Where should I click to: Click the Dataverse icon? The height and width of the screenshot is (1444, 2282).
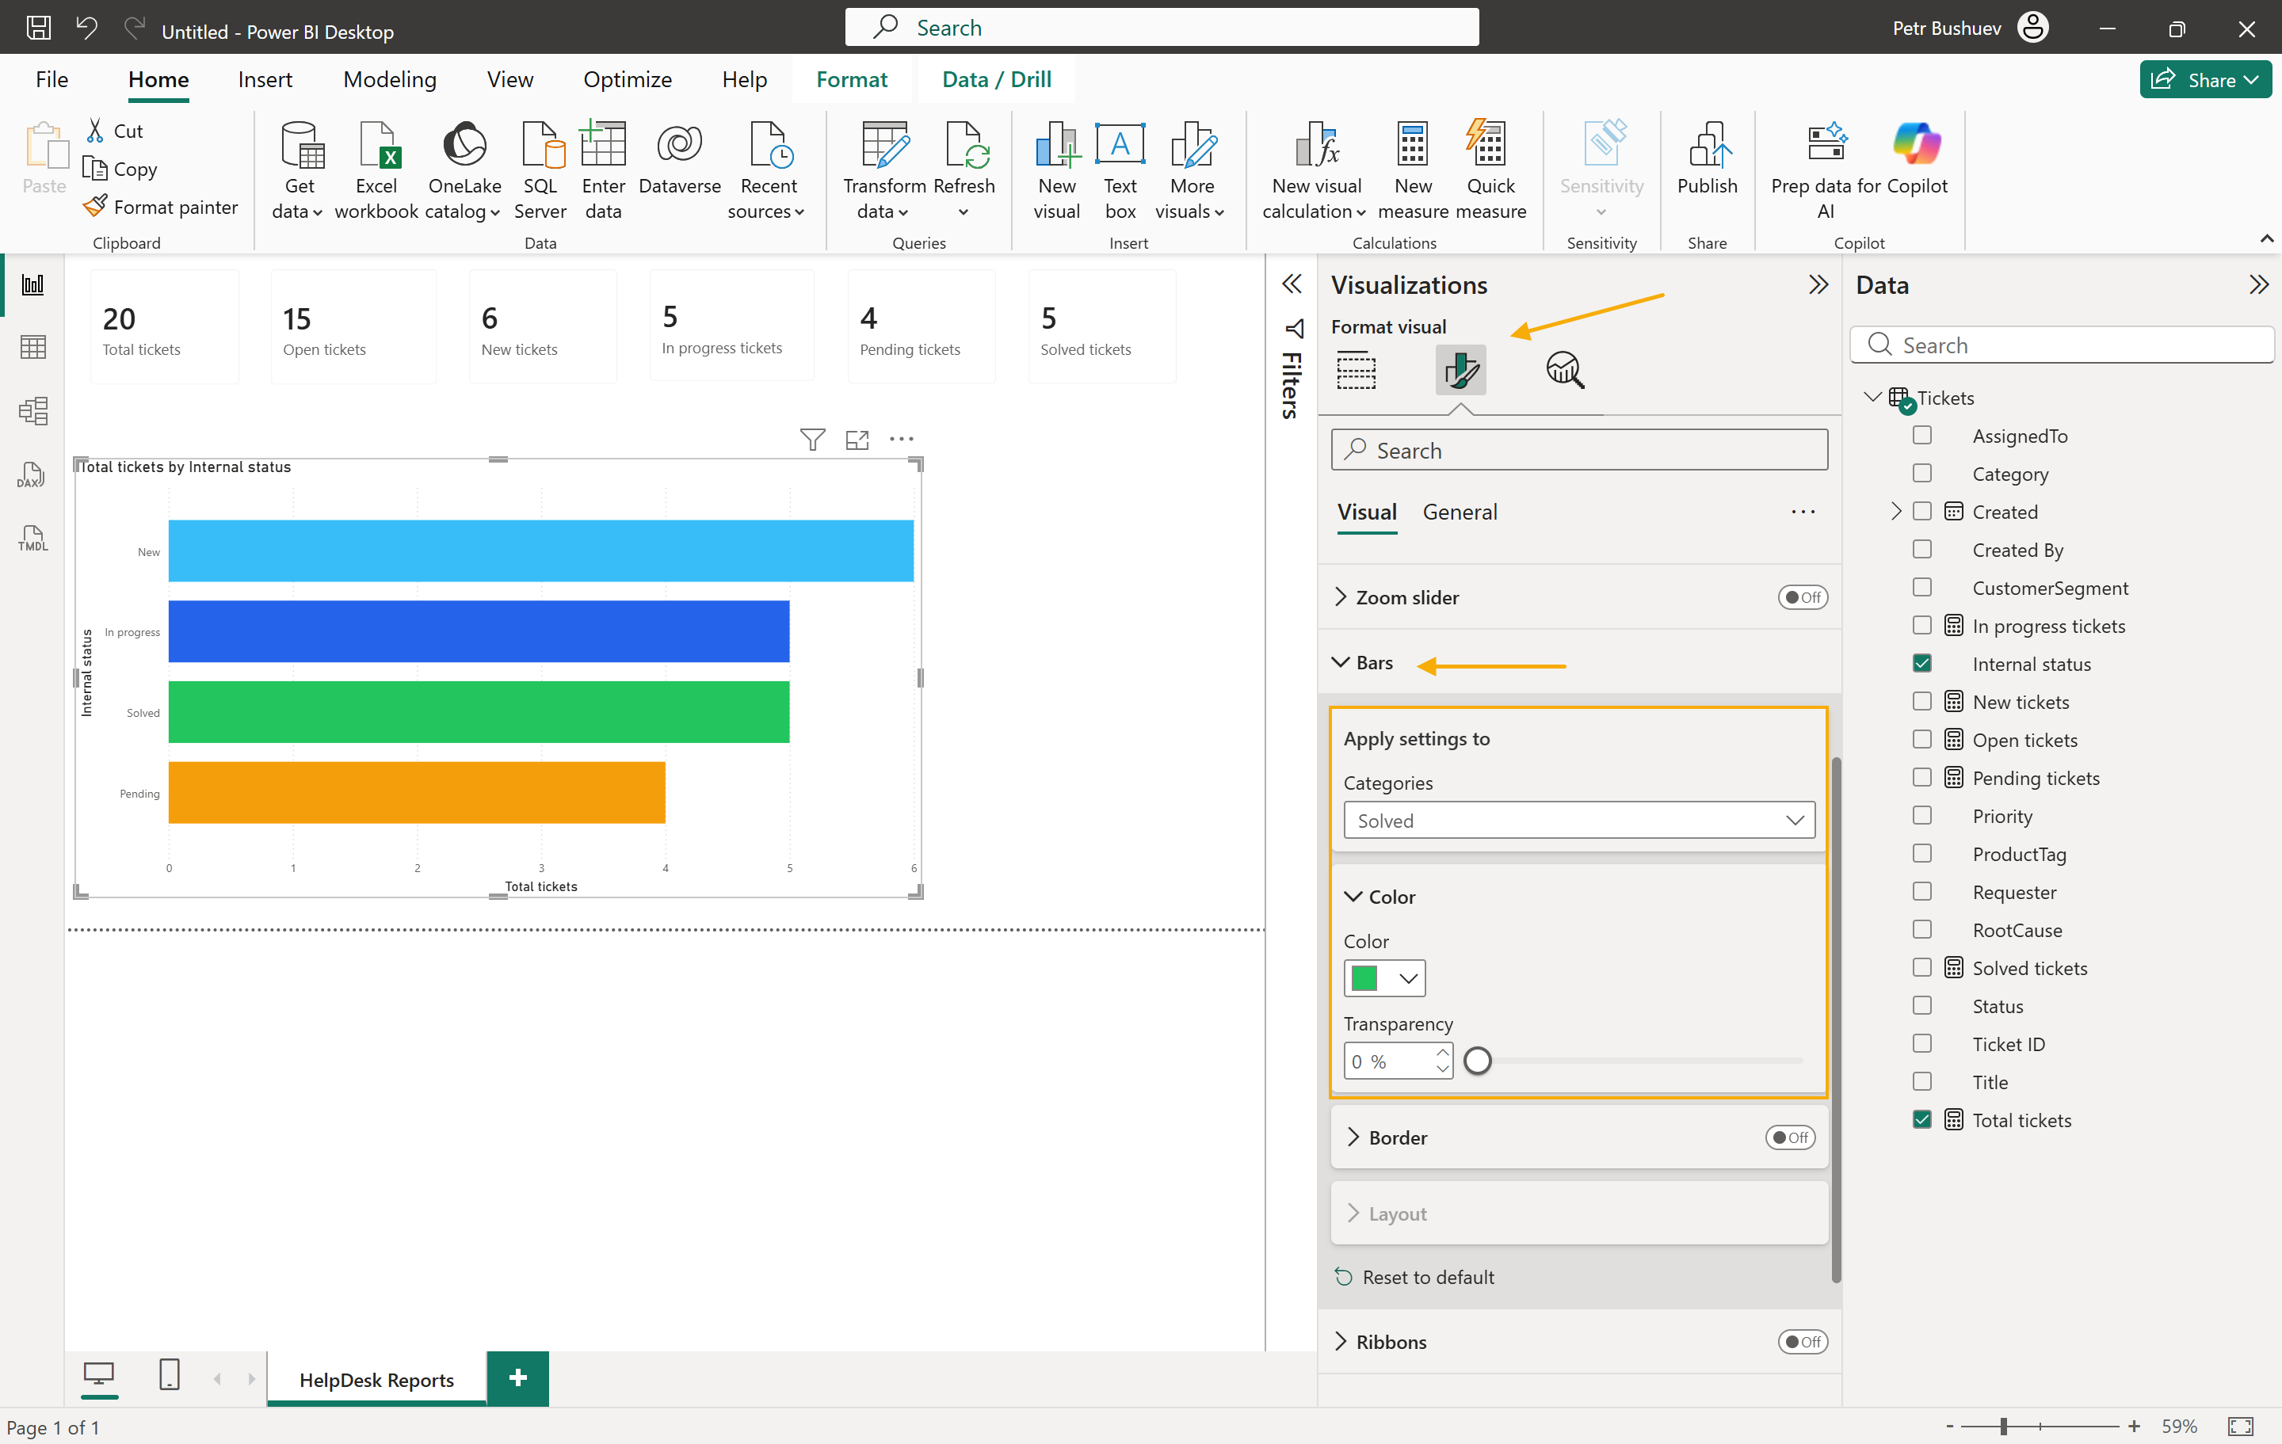click(x=680, y=145)
